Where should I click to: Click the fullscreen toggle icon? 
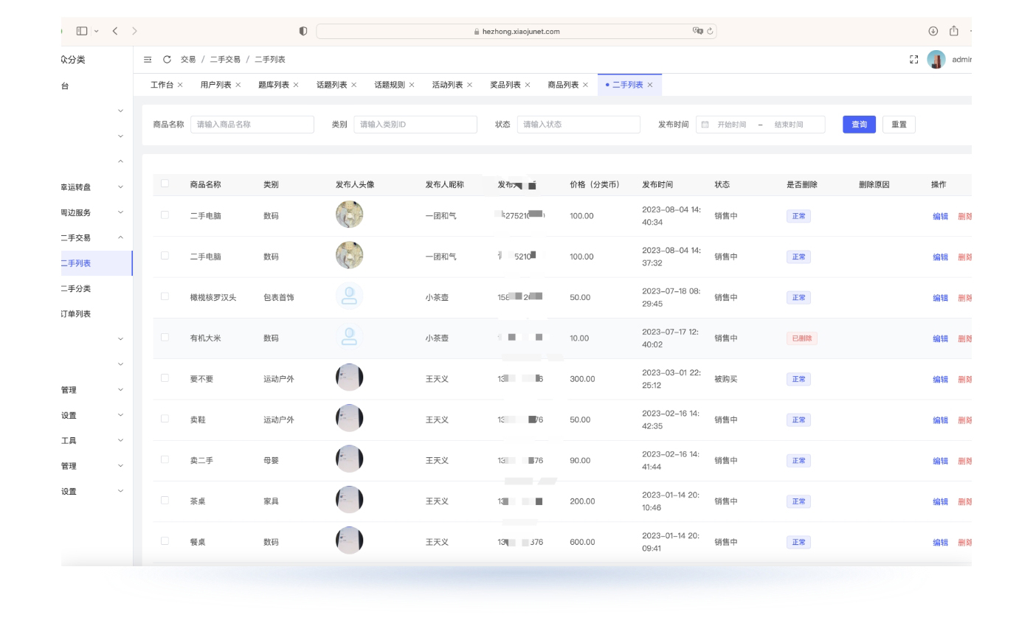pos(913,60)
